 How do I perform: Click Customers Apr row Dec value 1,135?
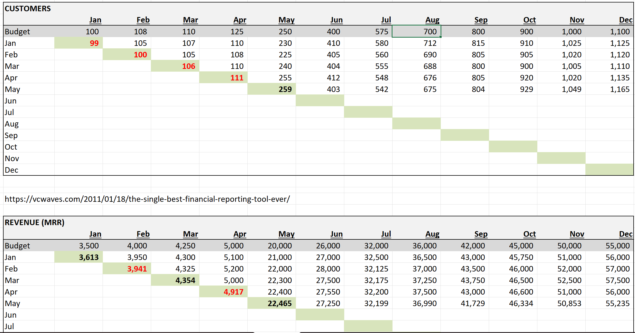point(620,78)
